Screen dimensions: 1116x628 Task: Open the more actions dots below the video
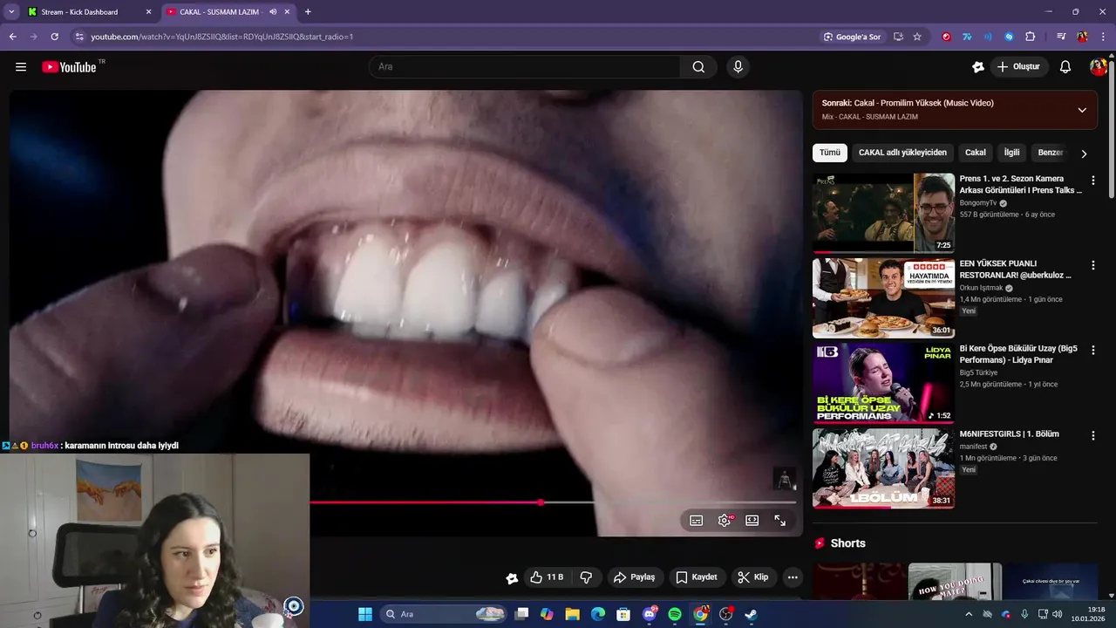tap(793, 577)
